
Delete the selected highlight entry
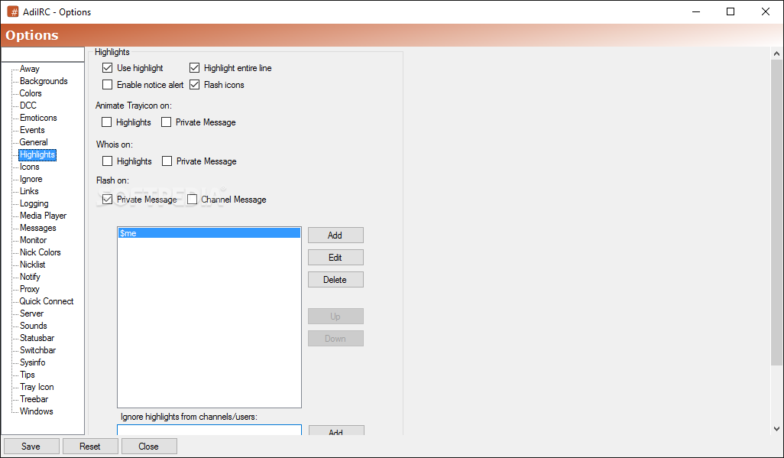(335, 280)
